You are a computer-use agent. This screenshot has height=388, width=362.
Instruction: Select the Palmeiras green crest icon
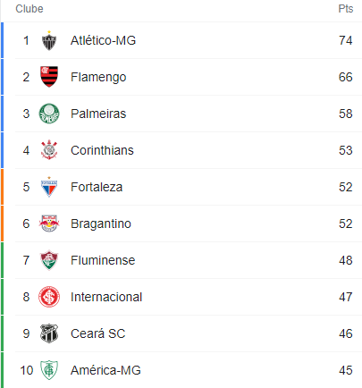click(x=49, y=114)
